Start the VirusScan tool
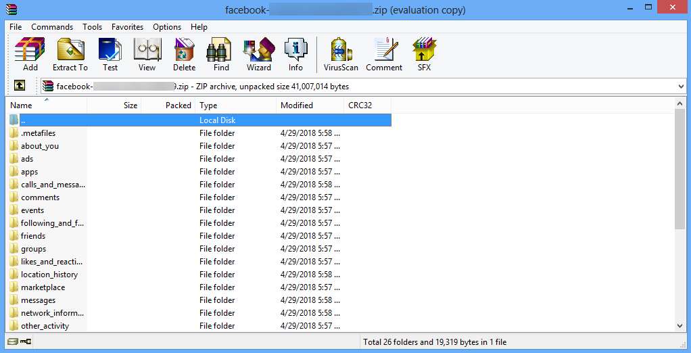The image size is (691, 353). tap(341, 54)
